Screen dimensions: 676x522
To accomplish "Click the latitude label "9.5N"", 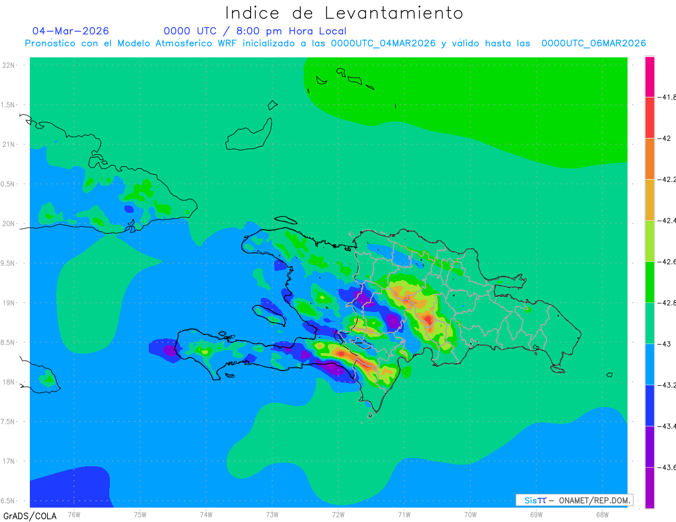I will (x=7, y=263).
